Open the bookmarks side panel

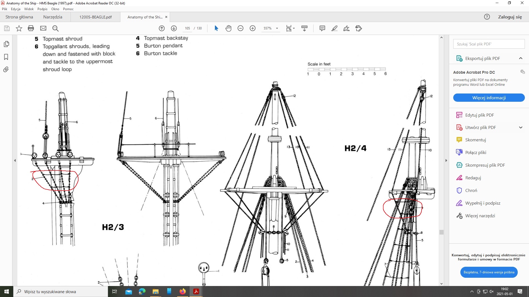coord(6,57)
